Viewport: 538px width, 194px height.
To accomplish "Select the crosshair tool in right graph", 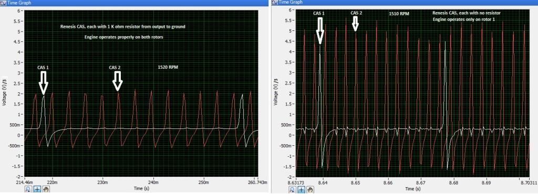I will (x=301, y=189).
